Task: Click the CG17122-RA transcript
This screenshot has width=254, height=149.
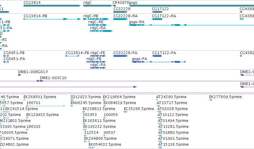Action: [157, 19]
